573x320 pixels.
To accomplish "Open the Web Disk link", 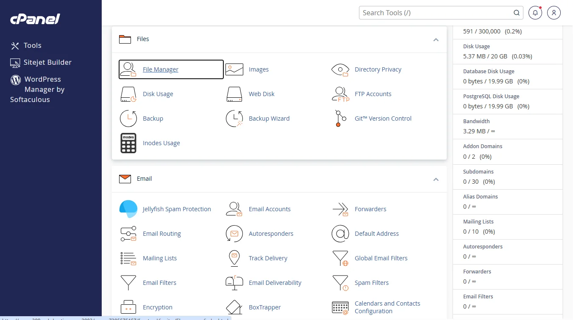I will point(261,94).
